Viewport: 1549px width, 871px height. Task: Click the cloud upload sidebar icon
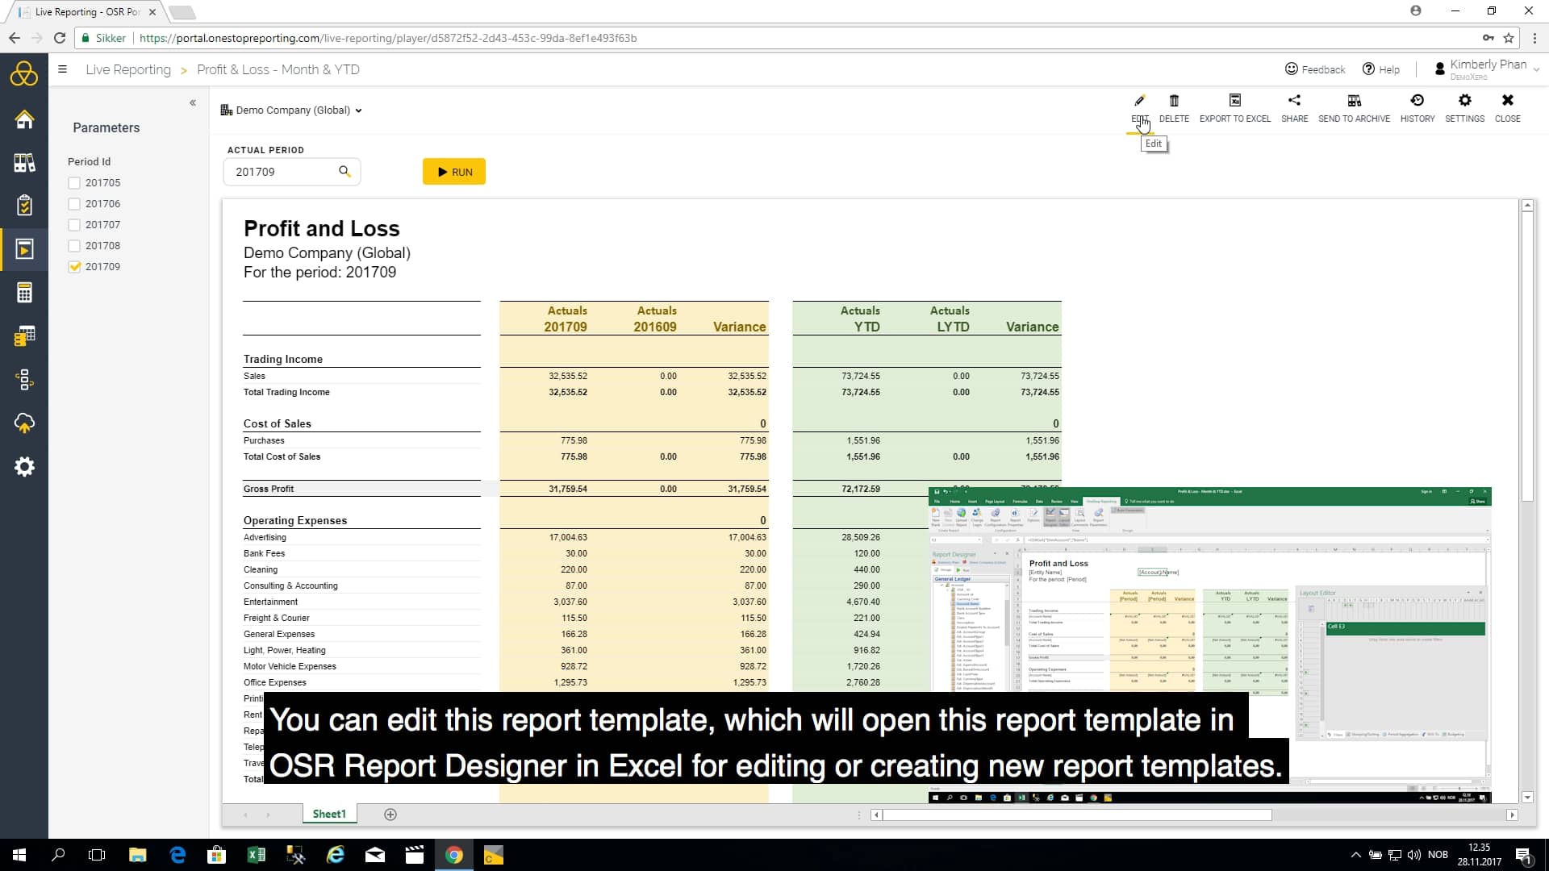25,423
